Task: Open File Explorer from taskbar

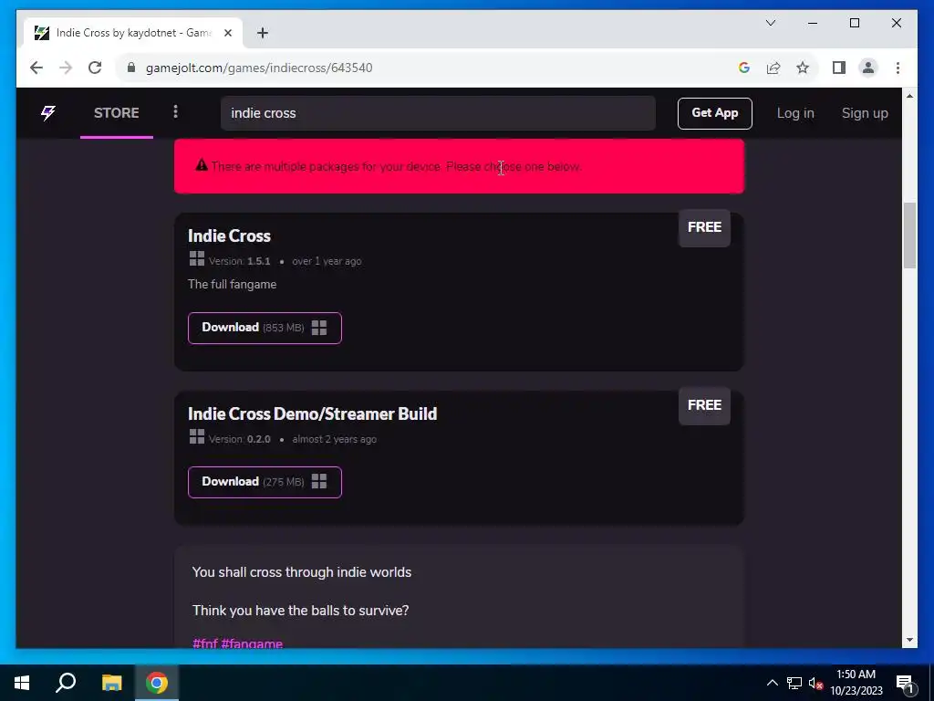Action: click(x=111, y=683)
